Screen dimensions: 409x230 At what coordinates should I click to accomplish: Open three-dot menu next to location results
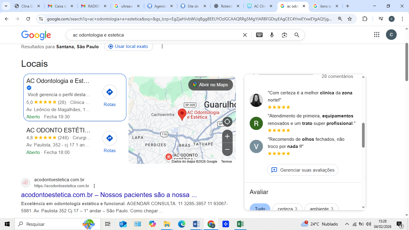point(162,46)
